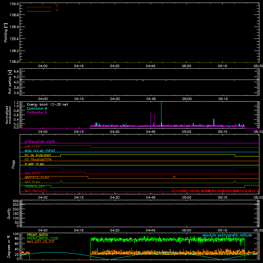The width and height of the screenshot is (263, 263).
Task: Click the GAP_FLAG label
Action: pos(32,146)
